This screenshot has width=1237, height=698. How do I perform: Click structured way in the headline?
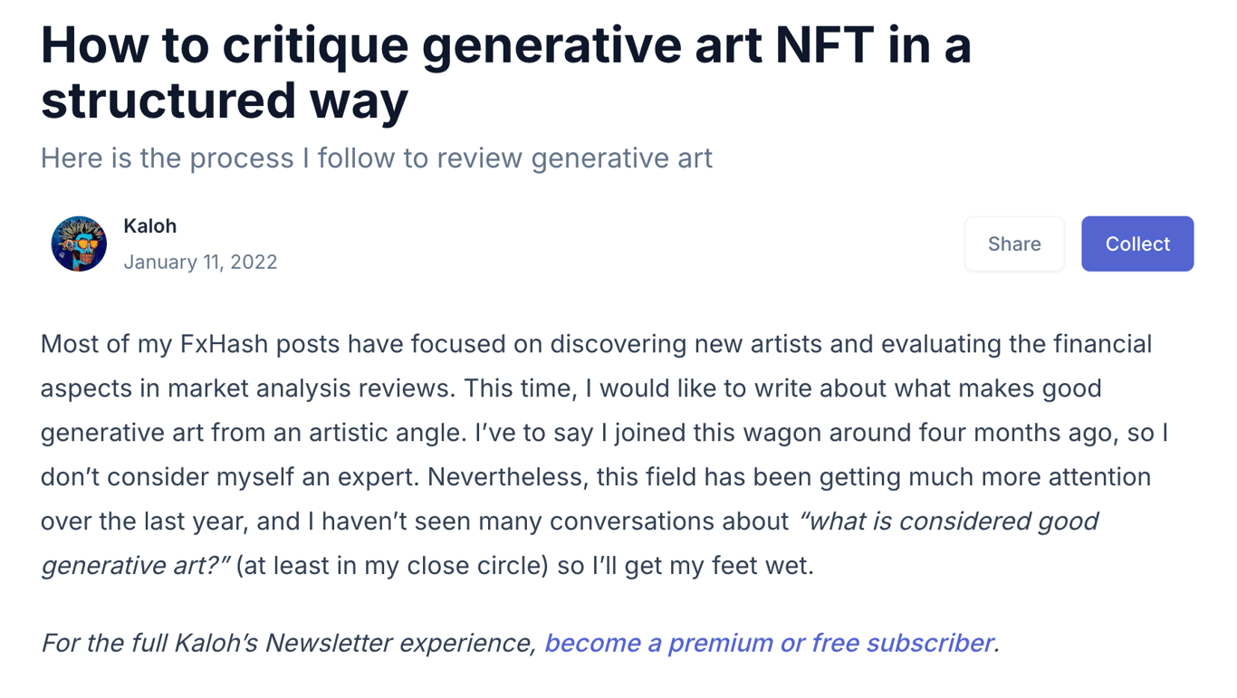coord(225,100)
